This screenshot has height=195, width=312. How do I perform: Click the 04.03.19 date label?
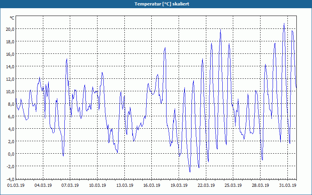click(43, 185)
